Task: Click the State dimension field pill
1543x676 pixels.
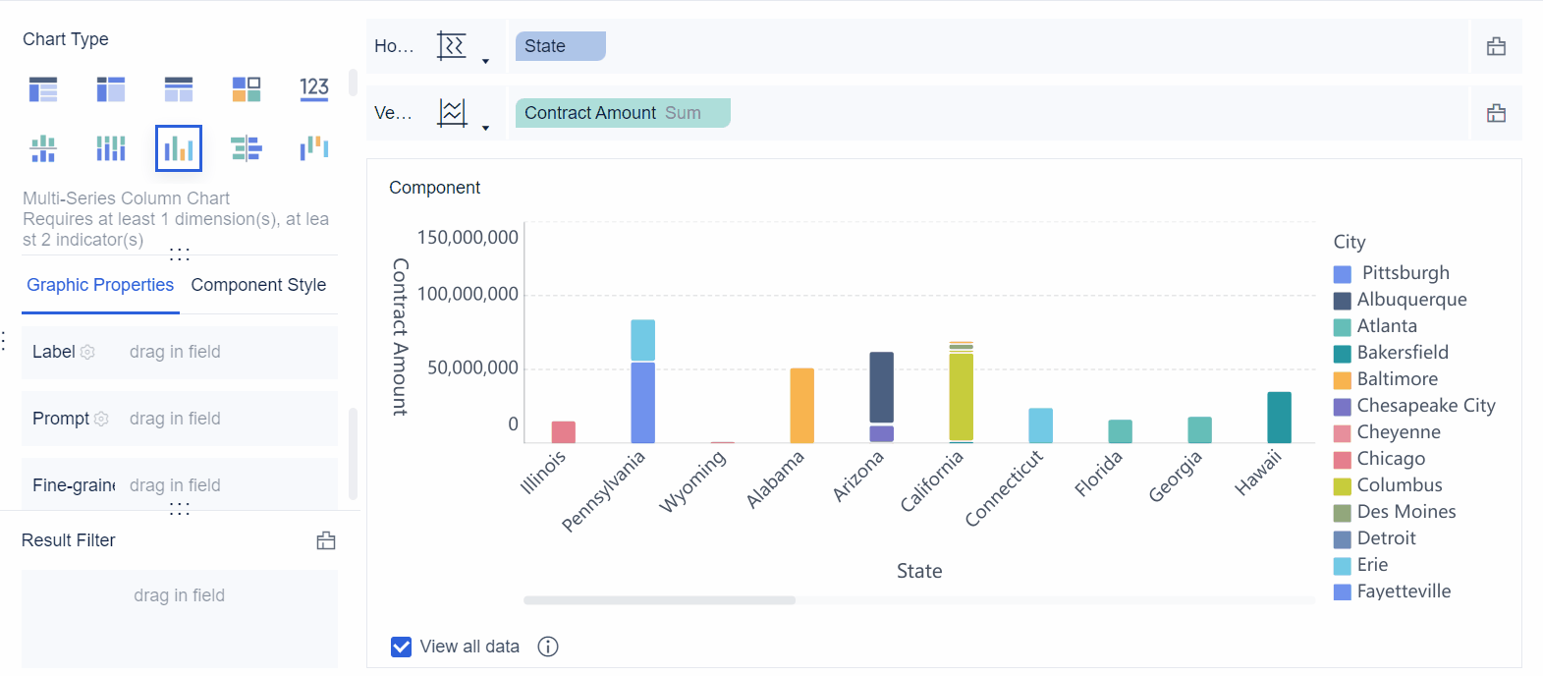Action: [x=560, y=46]
